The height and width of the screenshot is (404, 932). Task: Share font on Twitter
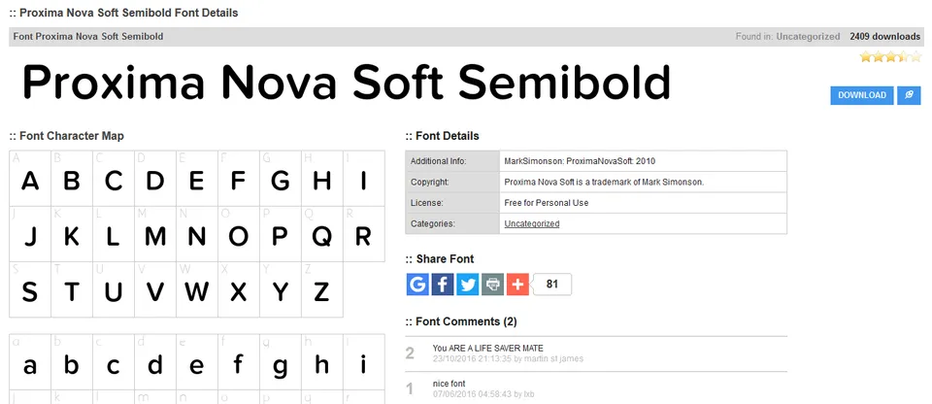pyautogui.click(x=468, y=285)
